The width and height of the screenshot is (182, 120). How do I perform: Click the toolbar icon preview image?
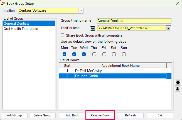click(x=93, y=28)
